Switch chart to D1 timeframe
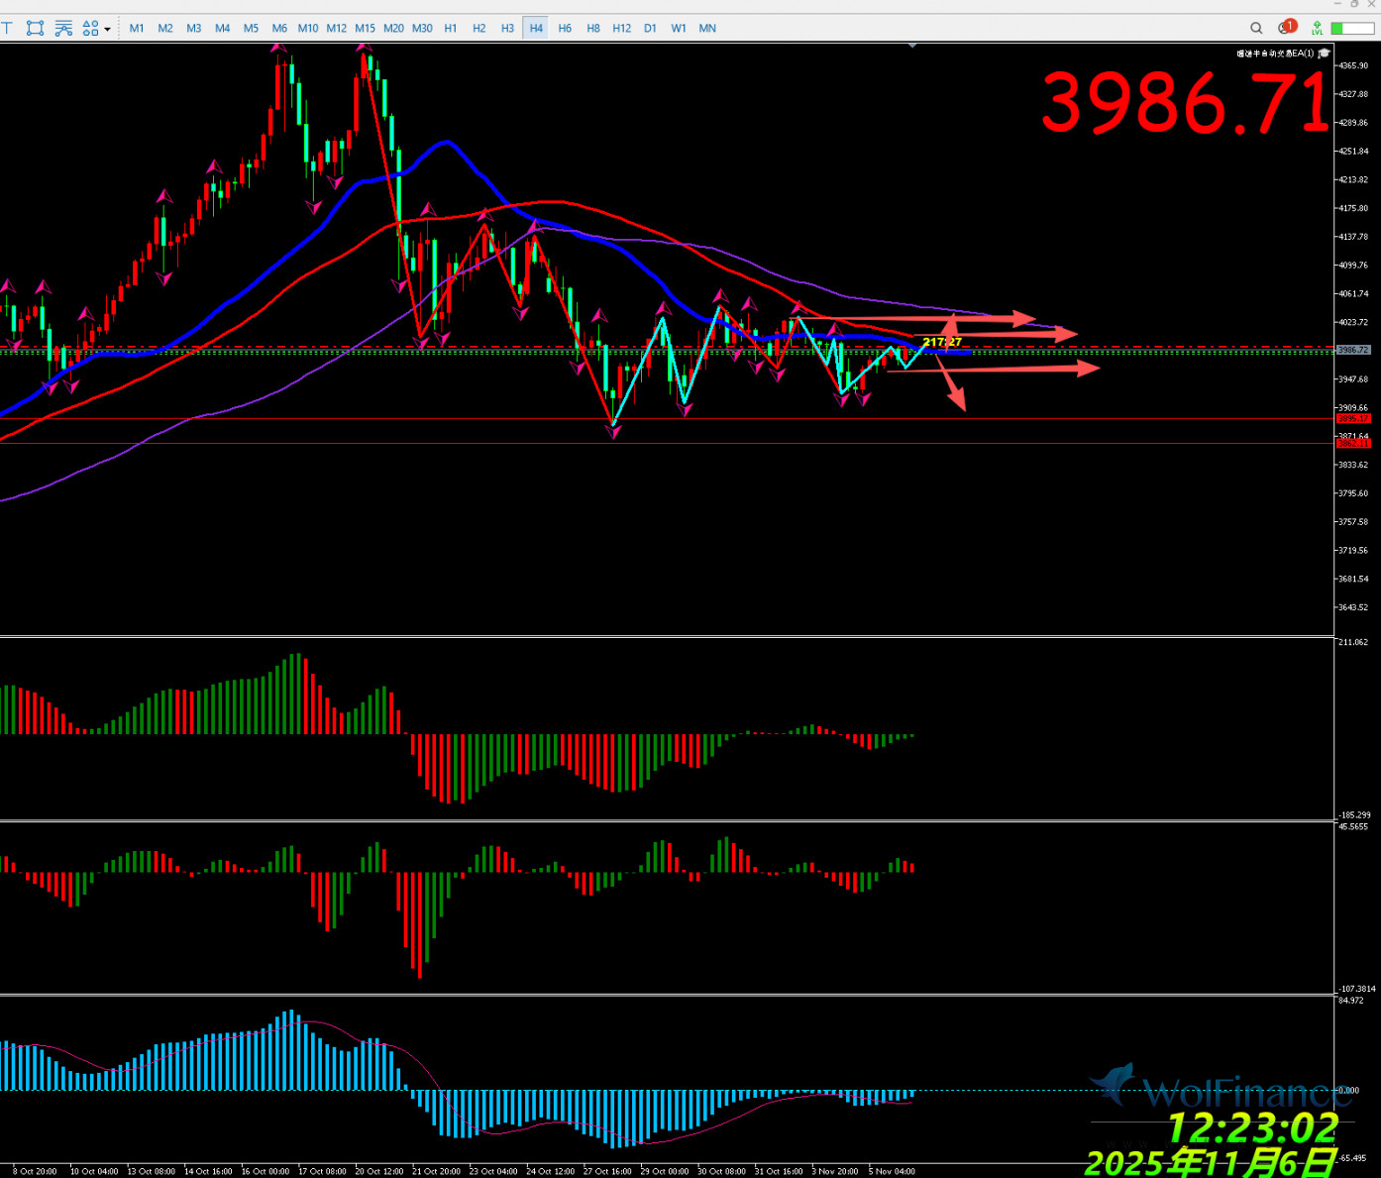1381x1178 pixels. click(650, 28)
